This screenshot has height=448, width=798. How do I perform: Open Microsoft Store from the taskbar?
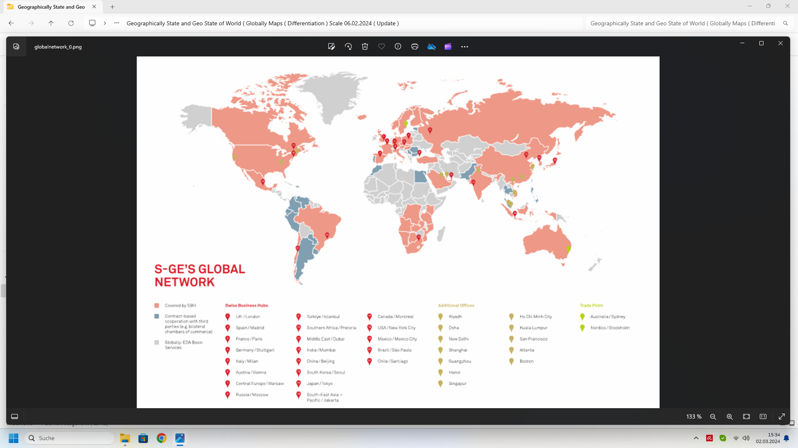point(143,438)
